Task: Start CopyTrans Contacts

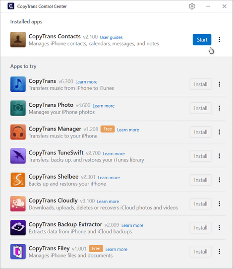Action: (x=202, y=40)
